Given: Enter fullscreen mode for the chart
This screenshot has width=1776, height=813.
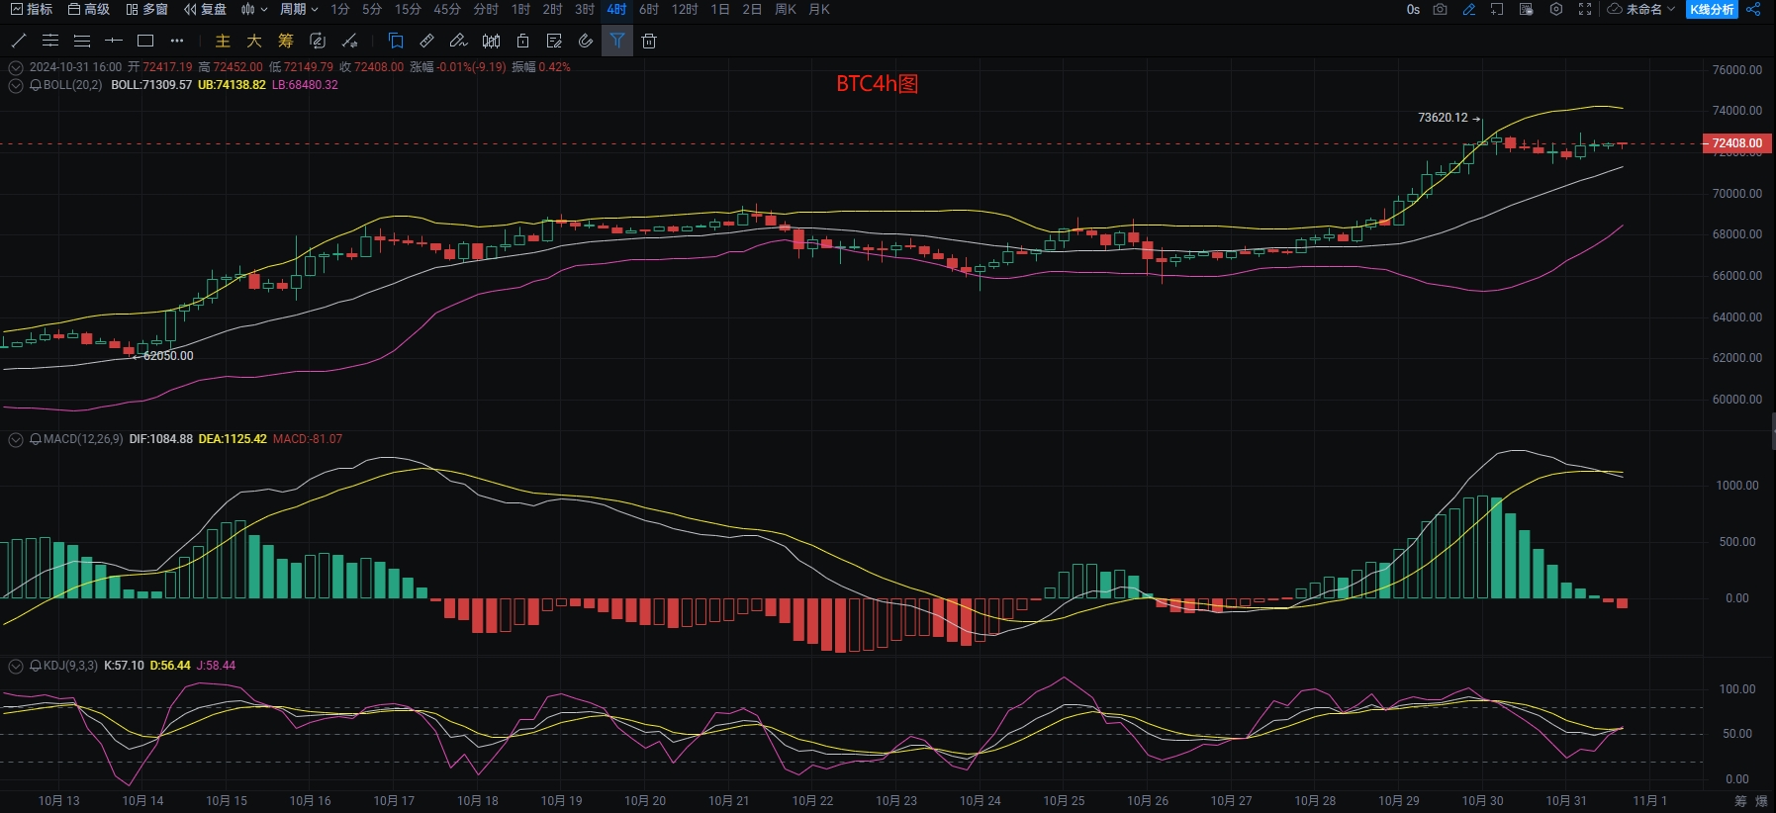Looking at the screenshot, I should click(x=1585, y=9).
